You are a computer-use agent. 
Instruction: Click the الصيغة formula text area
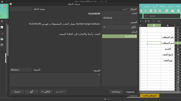pyautogui.click(x=55, y=80)
